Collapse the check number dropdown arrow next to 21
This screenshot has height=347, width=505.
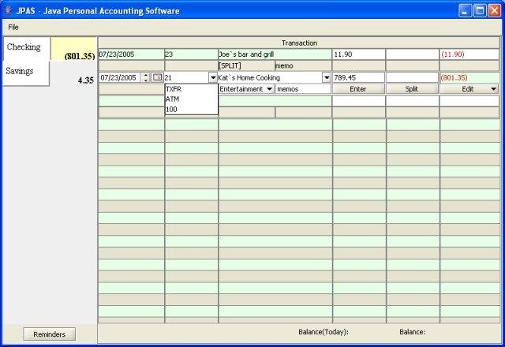[x=213, y=77]
